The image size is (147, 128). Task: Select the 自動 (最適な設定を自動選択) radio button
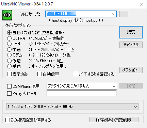(9, 33)
